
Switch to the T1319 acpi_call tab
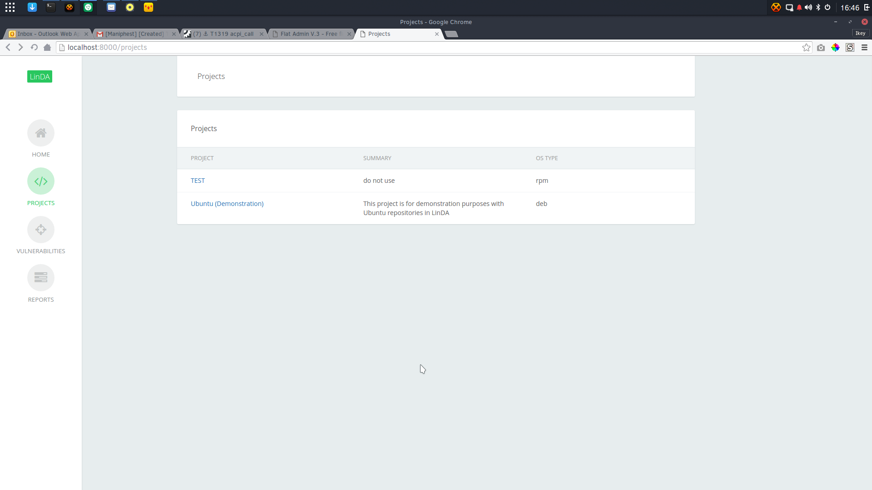pos(223,34)
